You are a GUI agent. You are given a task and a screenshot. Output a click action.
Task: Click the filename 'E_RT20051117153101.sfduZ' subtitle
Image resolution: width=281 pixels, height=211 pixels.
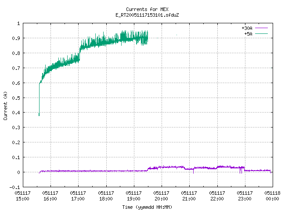click(x=147, y=15)
